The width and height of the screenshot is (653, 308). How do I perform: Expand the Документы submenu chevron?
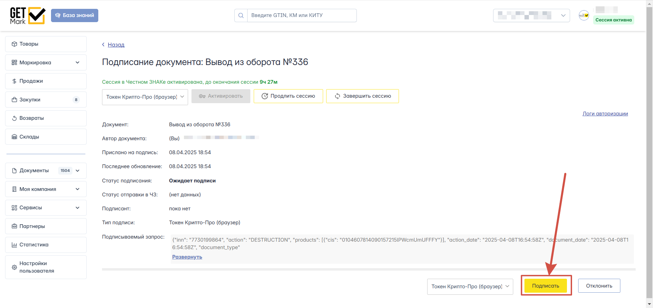78,171
